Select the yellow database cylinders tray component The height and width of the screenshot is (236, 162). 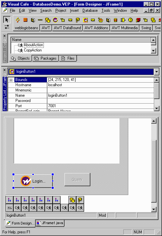click(72, 200)
